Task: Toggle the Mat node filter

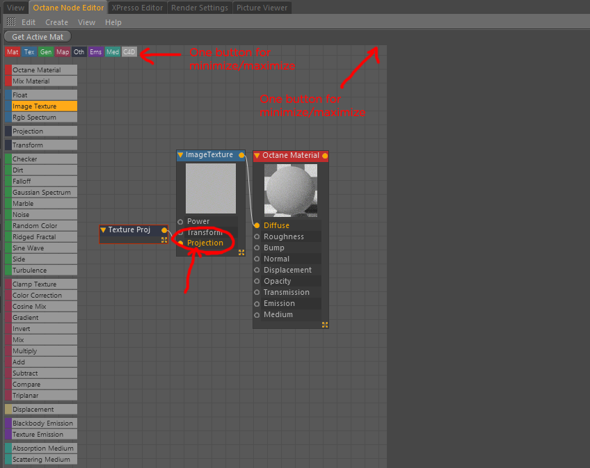Action: (x=13, y=52)
